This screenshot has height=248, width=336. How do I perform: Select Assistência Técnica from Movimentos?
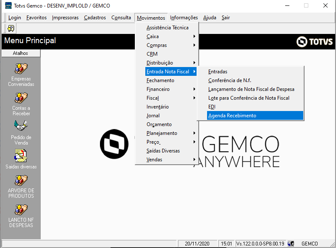167,28
